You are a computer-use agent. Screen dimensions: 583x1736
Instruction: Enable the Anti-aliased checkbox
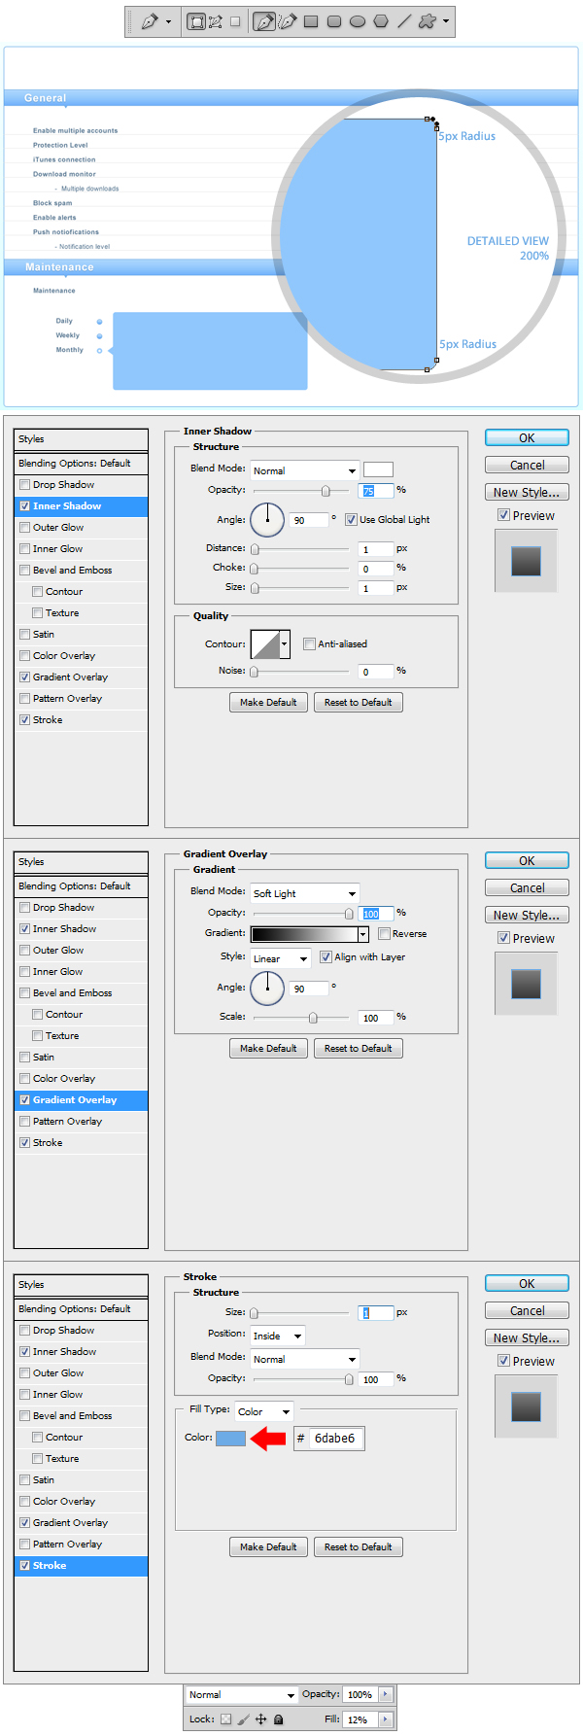(309, 644)
